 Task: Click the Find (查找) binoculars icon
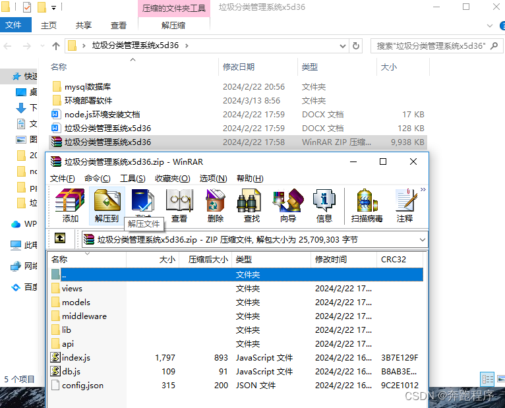point(252,206)
